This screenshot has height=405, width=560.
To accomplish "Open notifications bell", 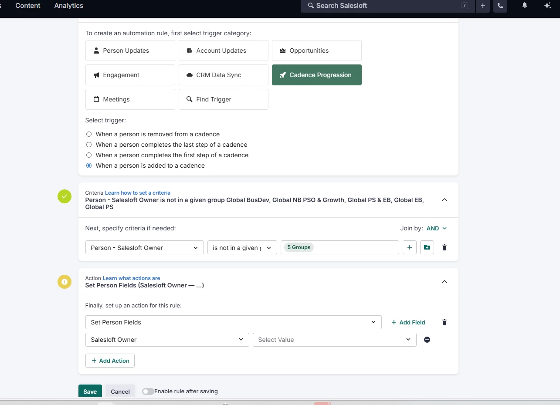I will click(525, 5).
